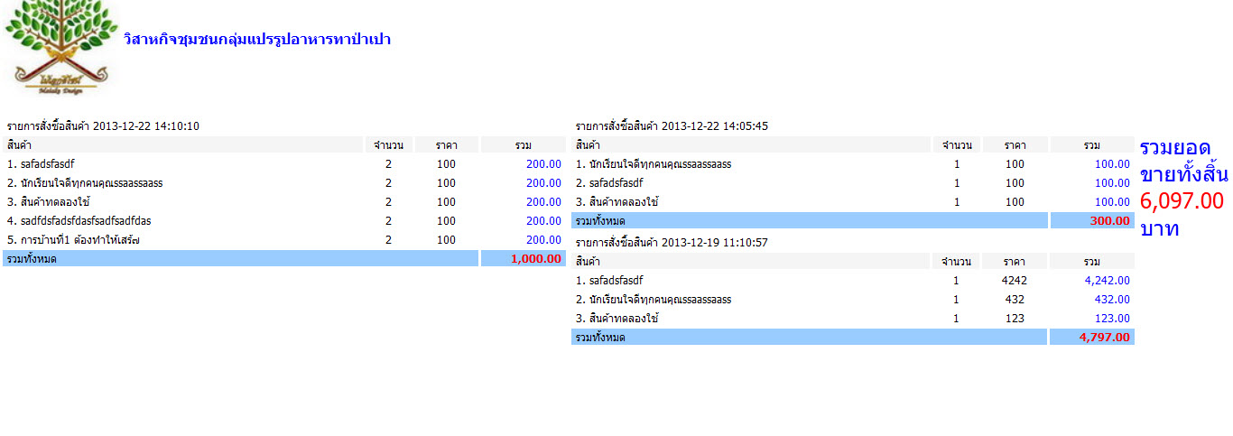Image resolution: width=1233 pixels, height=436 pixels.
Task: Select item 5 starting with การบ้านที่1
Action: coord(74,240)
